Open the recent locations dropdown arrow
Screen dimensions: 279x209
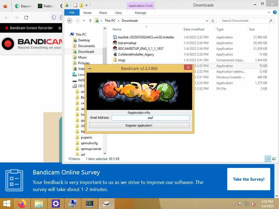84,21
